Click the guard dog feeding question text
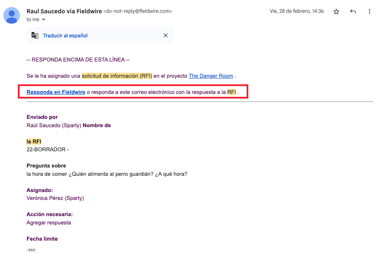Screen dimensions: 377x266 pyautogui.click(x=107, y=174)
